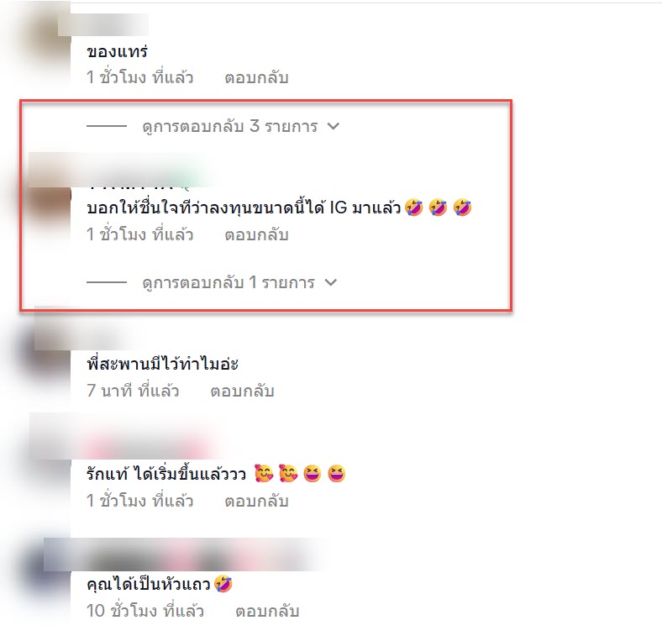Click the laughing emoji after 'คุณได้เป็นหัวแถว'

pos(223,584)
